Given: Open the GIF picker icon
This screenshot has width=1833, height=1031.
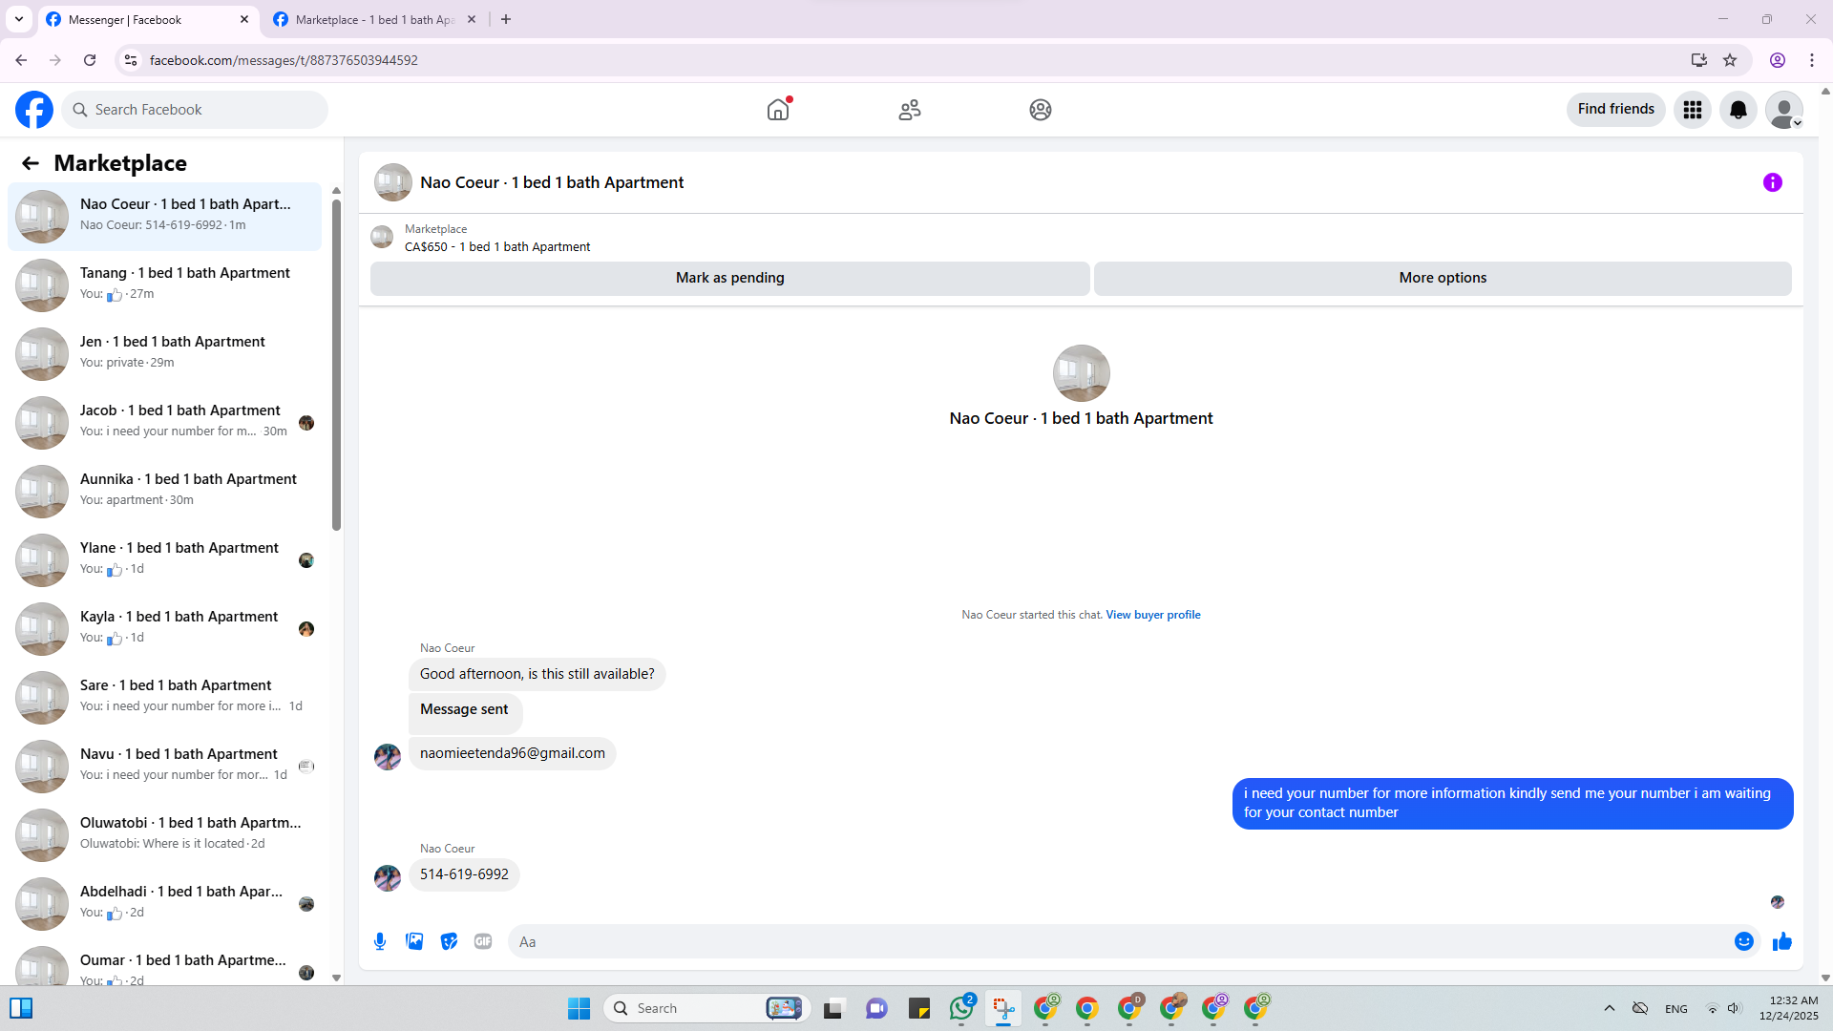Looking at the screenshot, I should click(x=483, y=941).
